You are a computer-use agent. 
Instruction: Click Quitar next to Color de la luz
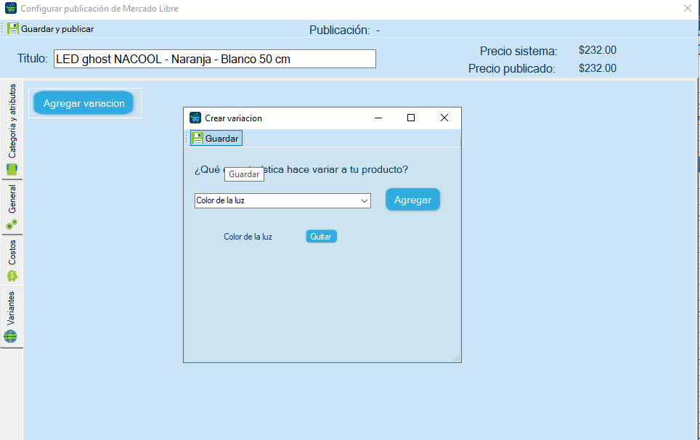coord(321,237)
